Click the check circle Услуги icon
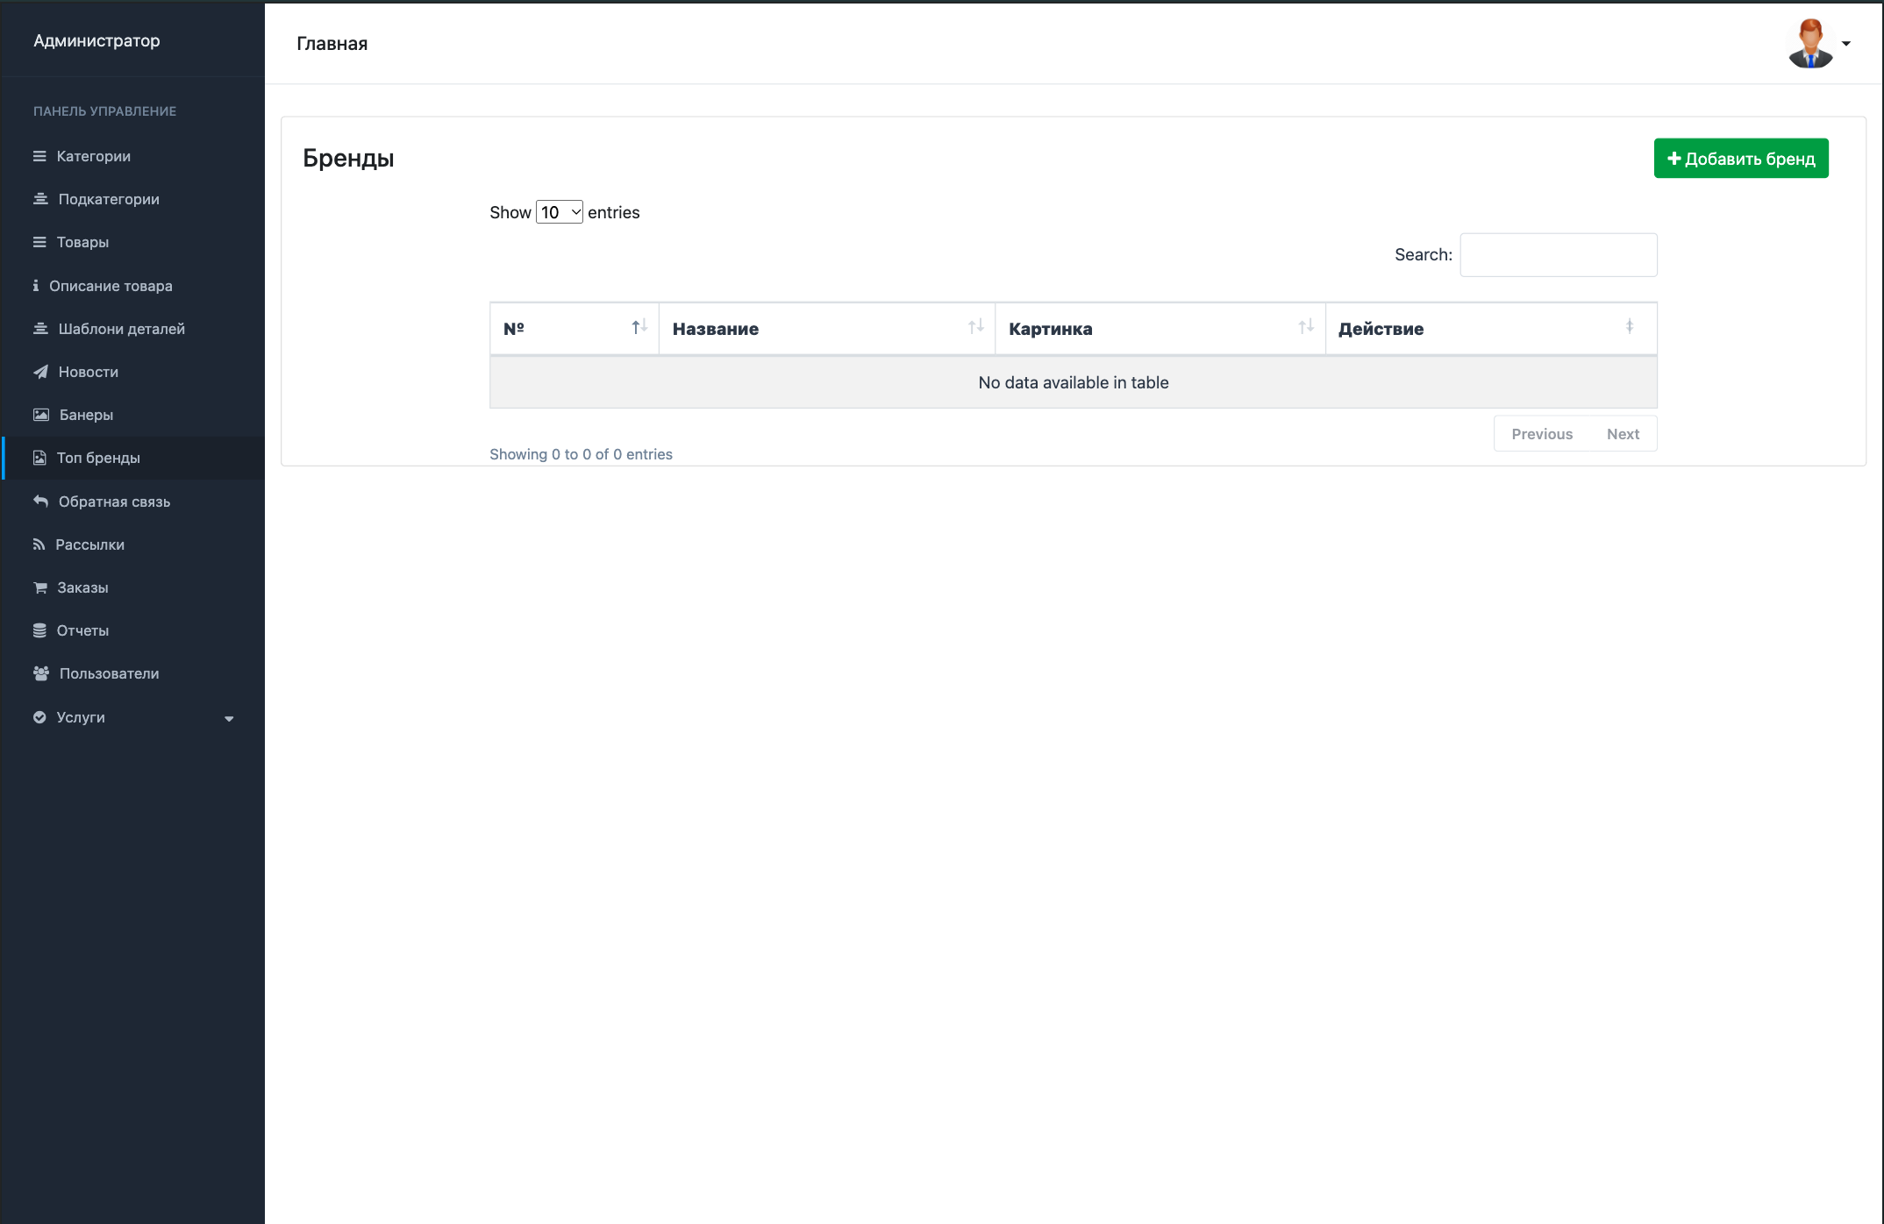 click(x=39, y=717)
